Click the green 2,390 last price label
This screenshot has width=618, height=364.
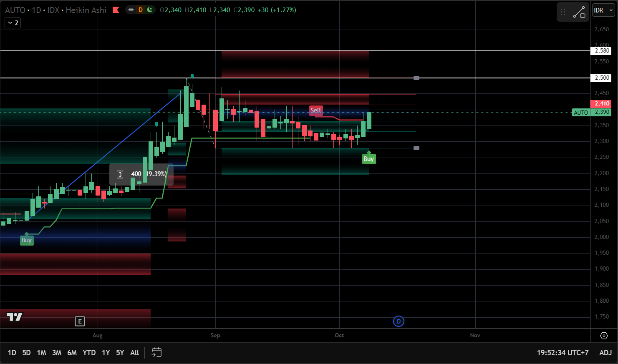pos(602,112)
